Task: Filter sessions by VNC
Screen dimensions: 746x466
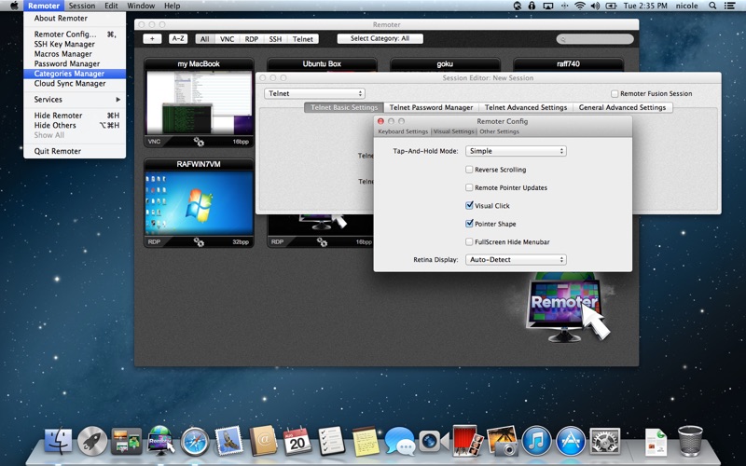Action: point(227,39)
